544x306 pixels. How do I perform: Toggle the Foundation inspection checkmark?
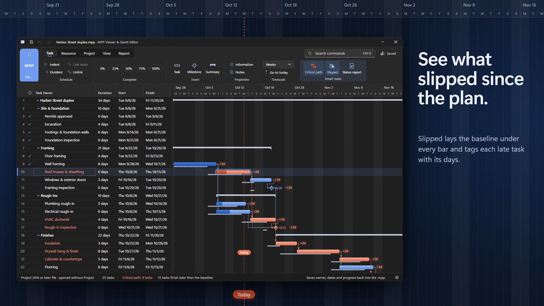pos(30,140)
